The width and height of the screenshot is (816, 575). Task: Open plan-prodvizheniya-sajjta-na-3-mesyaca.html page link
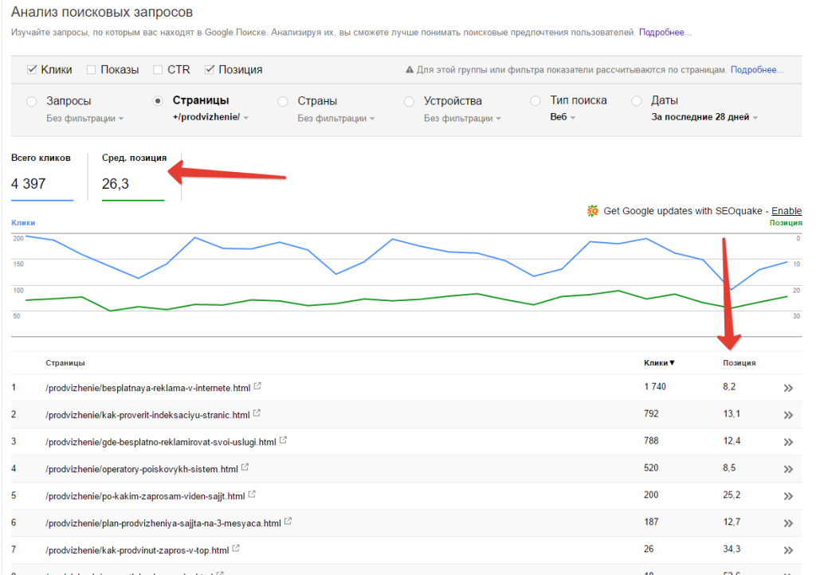pyautogui.click(x=163, y=523)
